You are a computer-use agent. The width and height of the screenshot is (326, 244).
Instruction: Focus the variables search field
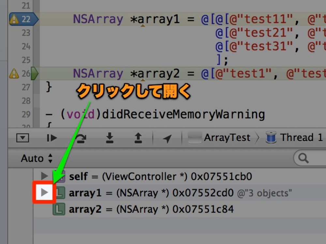(x=310, y=158)
